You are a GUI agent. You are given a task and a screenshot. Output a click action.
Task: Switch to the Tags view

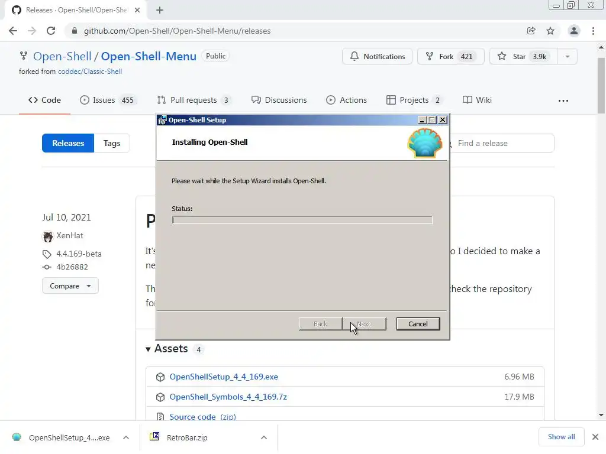tap(112, 143)
